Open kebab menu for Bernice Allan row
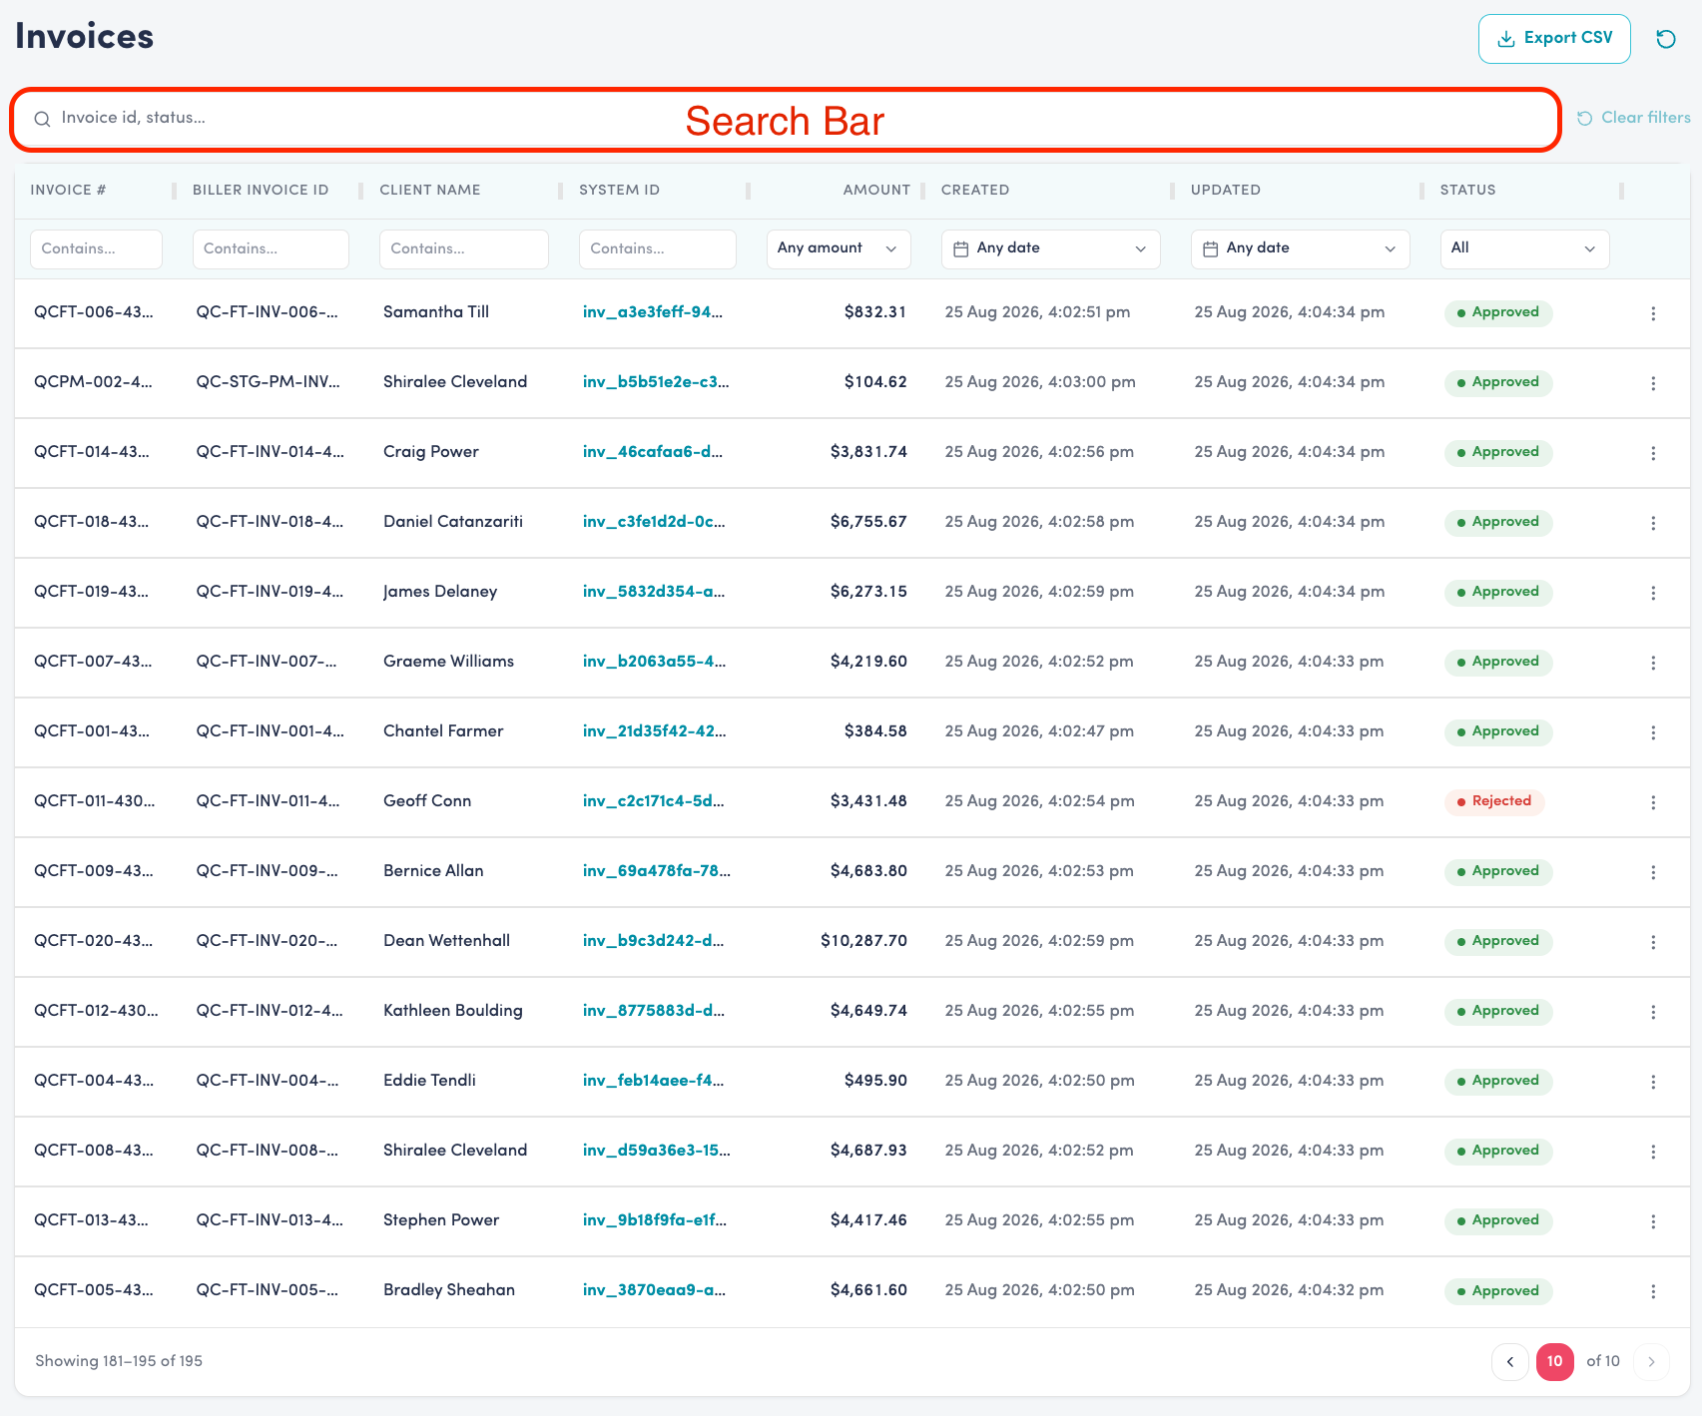 1653,872
